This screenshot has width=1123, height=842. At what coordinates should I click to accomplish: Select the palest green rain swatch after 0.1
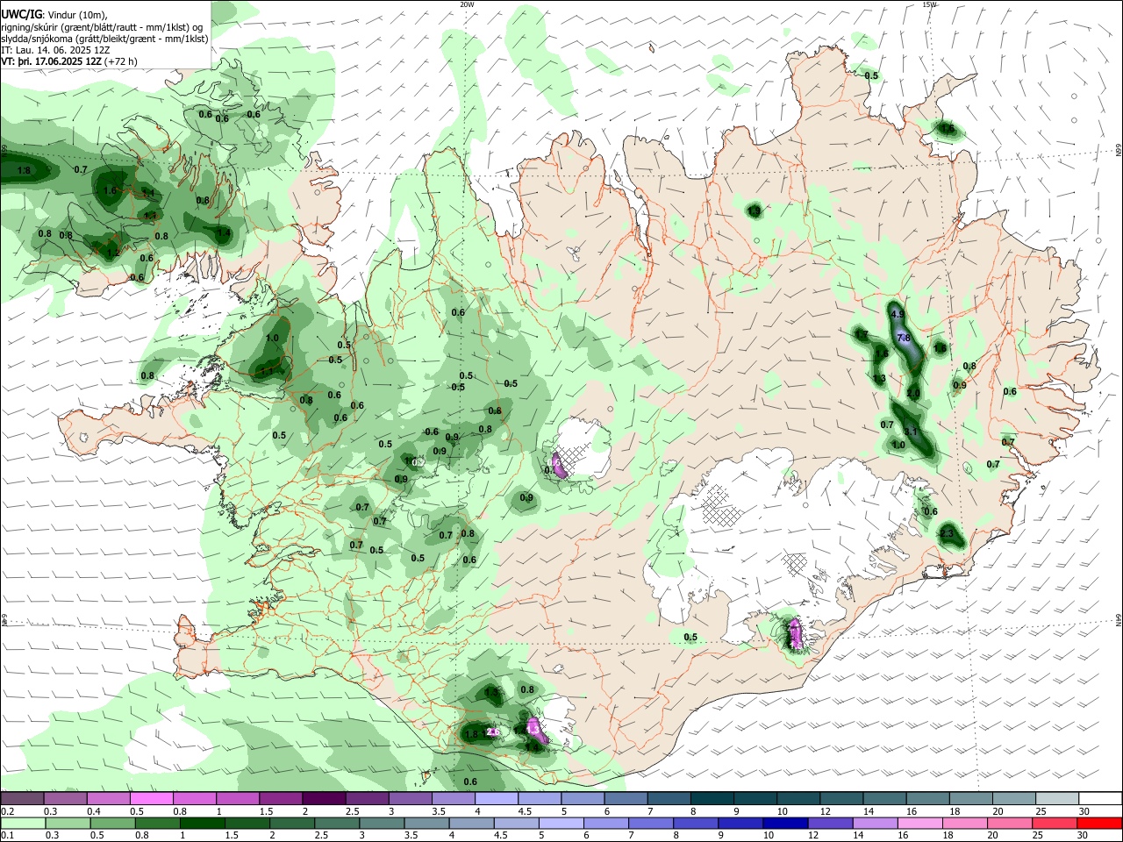pyautogui.click(x=22, y=823)
